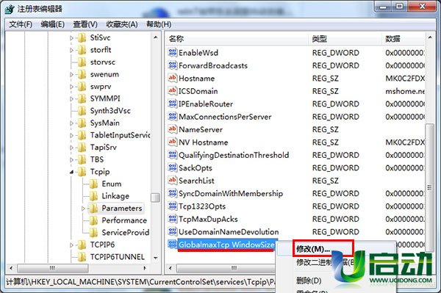Expand the Parameters tree node

click(x=83, y=209)
